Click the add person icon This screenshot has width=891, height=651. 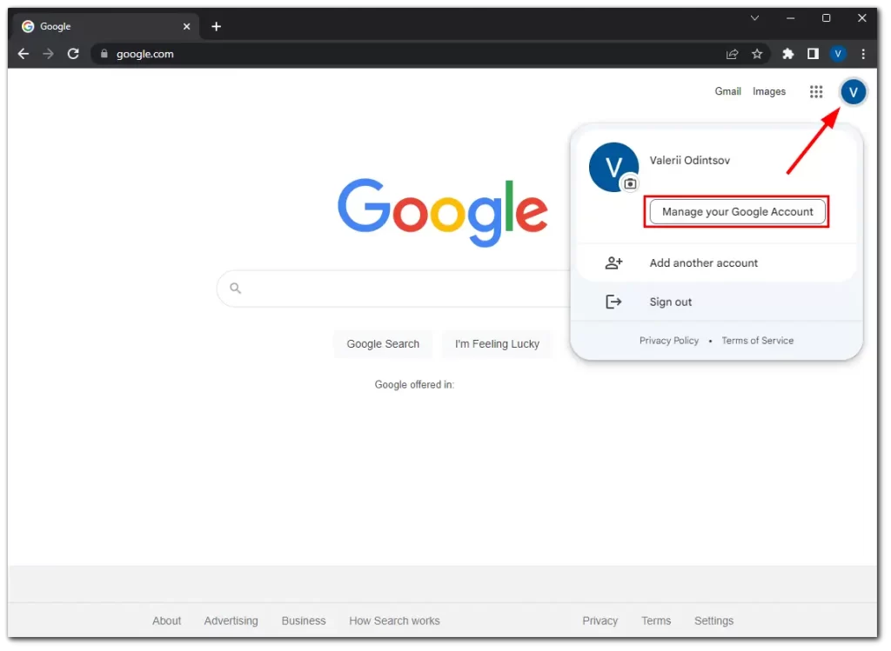[613, 263]
